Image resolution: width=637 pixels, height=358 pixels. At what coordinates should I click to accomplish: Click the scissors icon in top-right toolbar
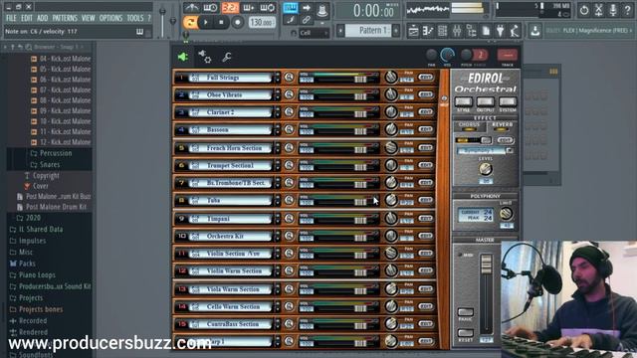pyautogui.click(x=599, y=11)
